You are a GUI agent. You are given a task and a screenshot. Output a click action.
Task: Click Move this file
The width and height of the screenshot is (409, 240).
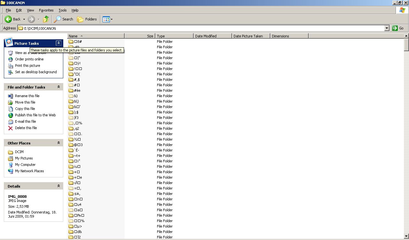25,102
